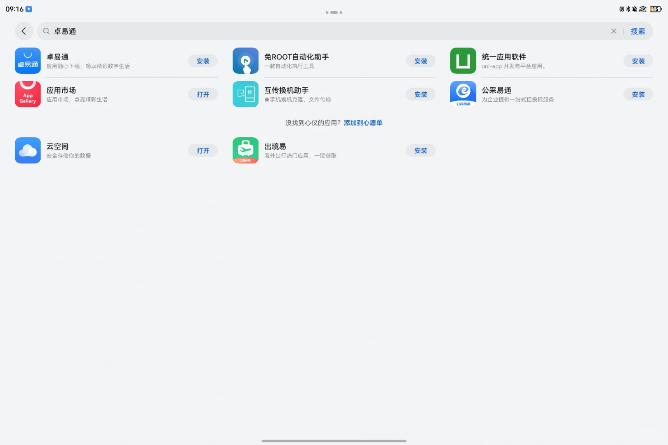Click the search magnifier icon in search bar

(45, 31)
